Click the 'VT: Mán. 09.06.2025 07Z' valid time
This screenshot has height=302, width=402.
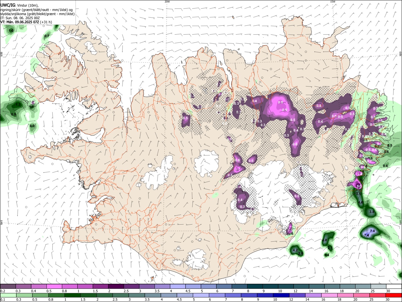tap(19, 22)
